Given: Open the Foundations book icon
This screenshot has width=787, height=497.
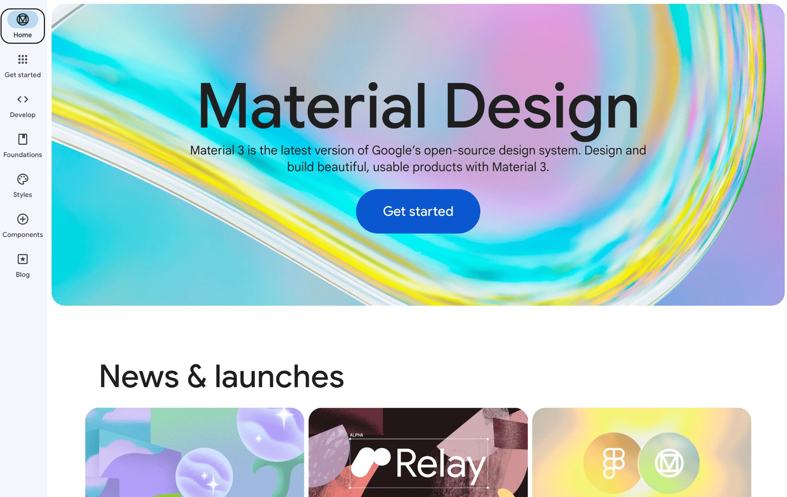Looking at the screenshot, I should pyautogui.click(x=23, y=139).
